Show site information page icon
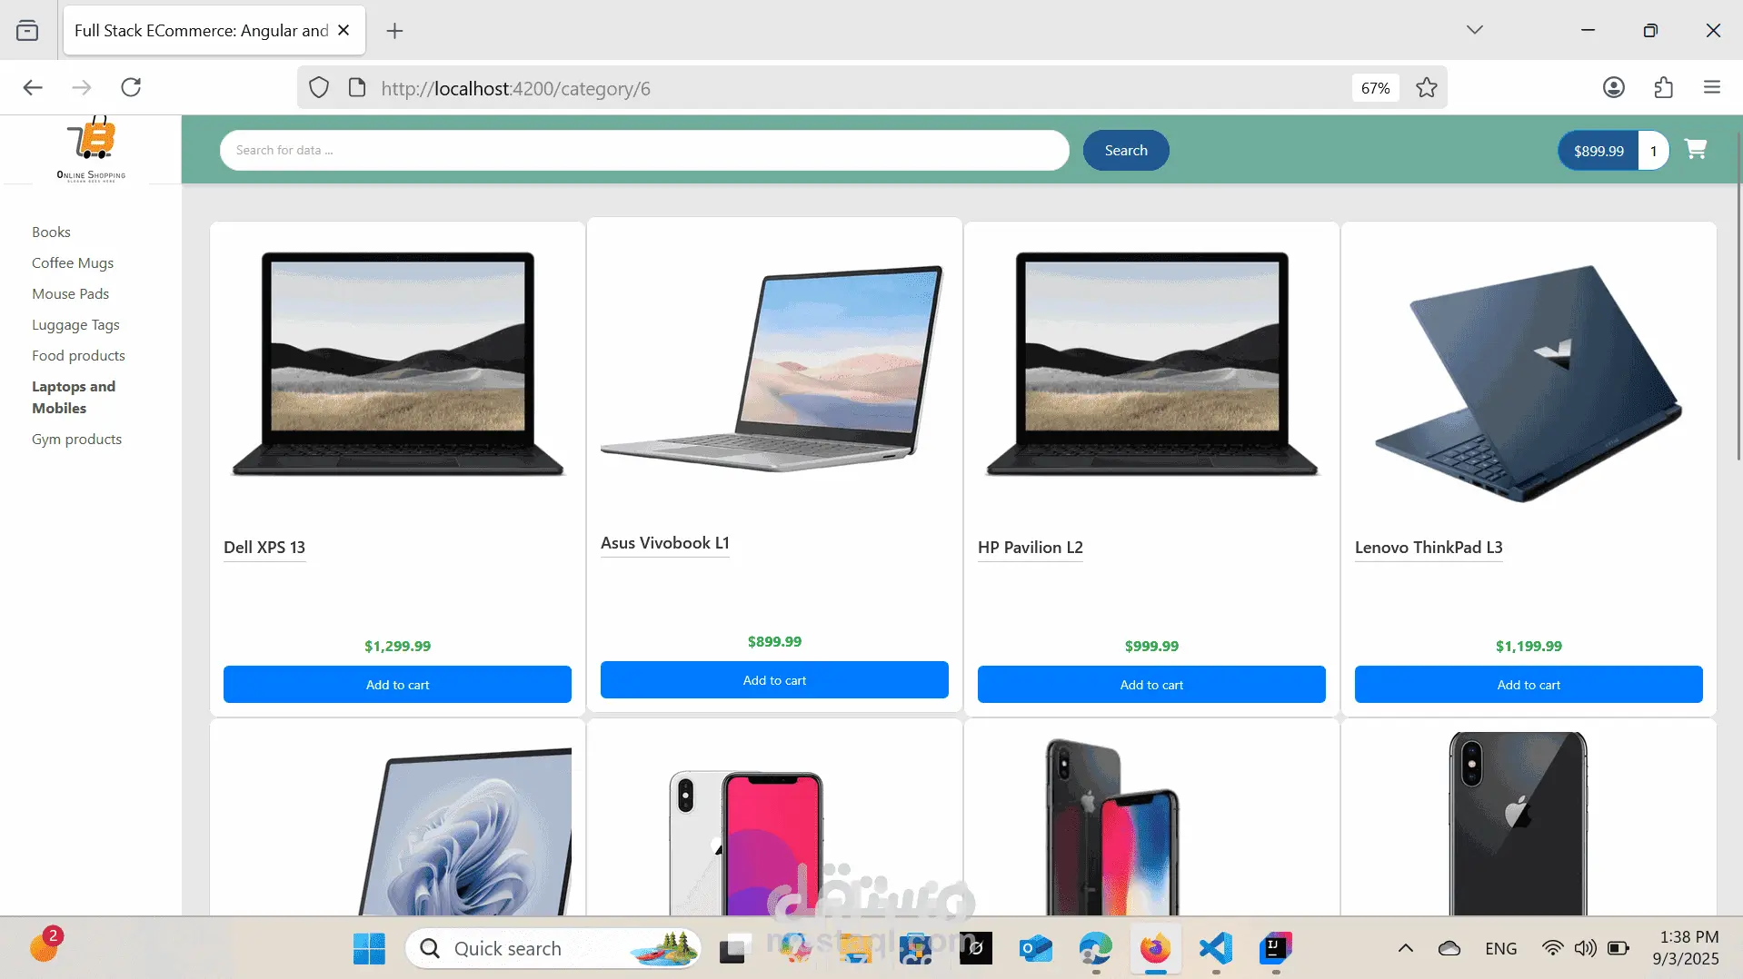Viewport: 1743px width, 979px height. tap(357, 88)
